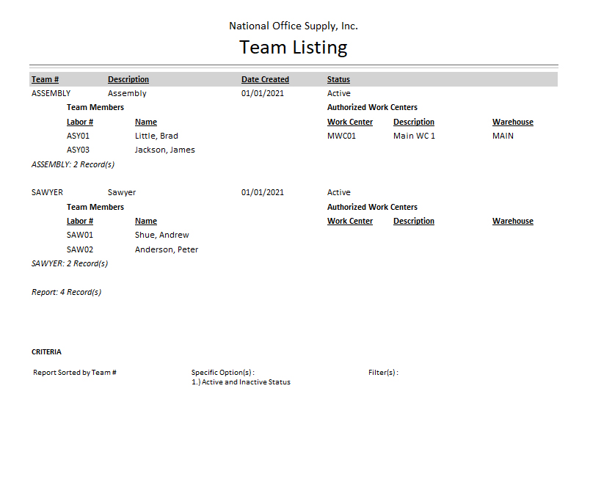Click team member Little, Brad
This screenshot has height=482, width=590.
tap(156, 136)
